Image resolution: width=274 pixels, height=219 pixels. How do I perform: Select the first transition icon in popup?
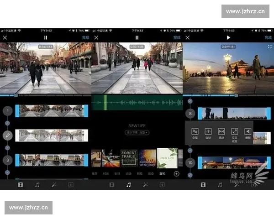tap(195, 131)
